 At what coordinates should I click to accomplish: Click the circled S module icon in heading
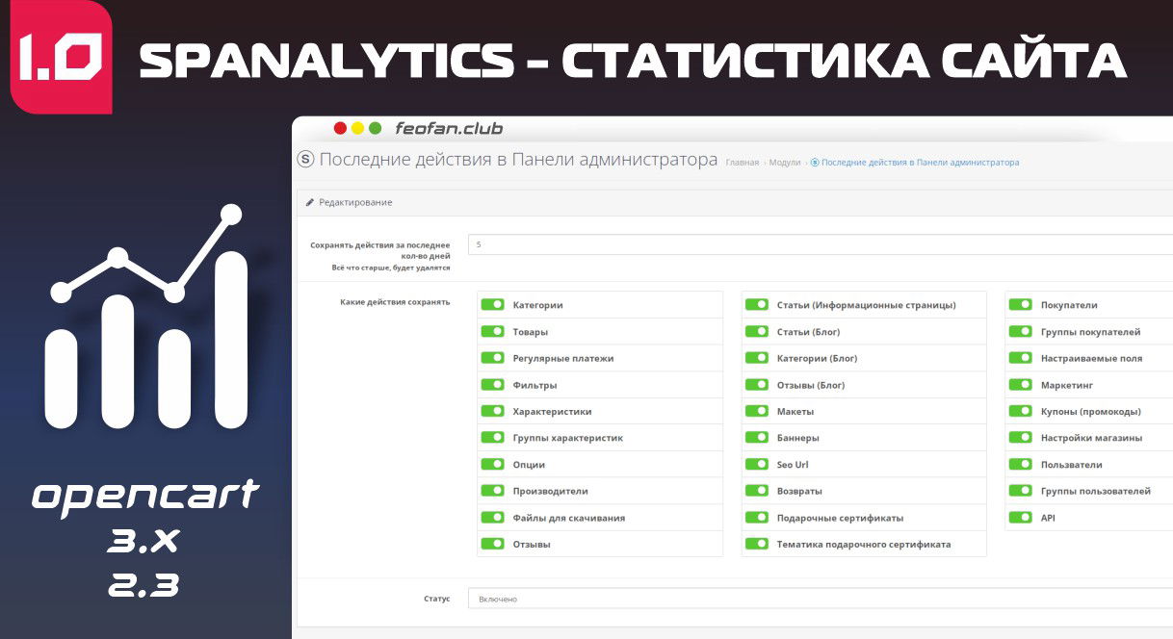(306, 161)
